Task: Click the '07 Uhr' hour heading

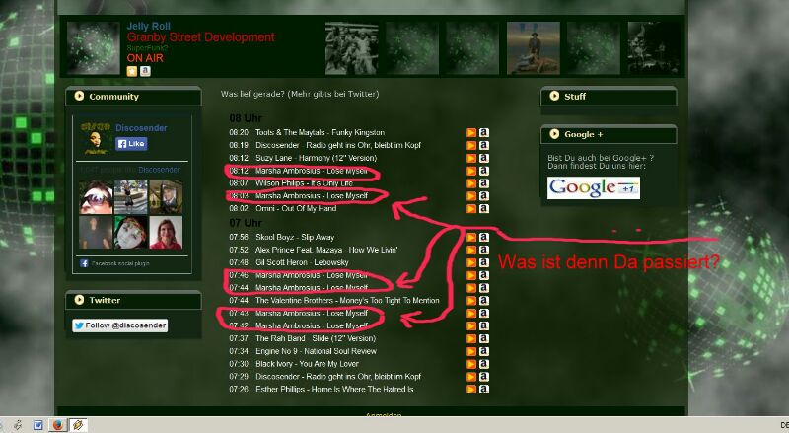Action: click(245, 223)
